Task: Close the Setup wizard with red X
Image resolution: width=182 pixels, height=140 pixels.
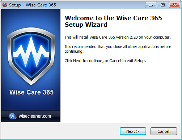Action: 174,5
